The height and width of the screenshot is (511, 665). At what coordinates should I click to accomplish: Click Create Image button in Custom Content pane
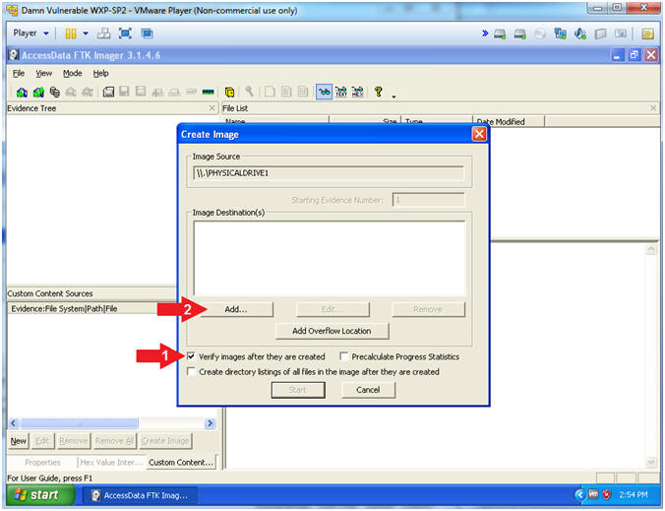click(x=165, y=441)
